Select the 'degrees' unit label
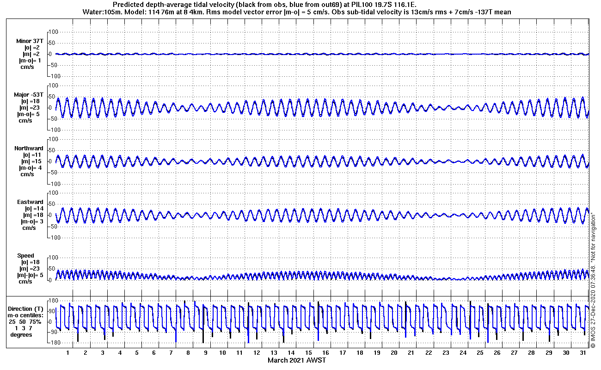The height and width of the screenshot is (370, 601). point(21,335)
